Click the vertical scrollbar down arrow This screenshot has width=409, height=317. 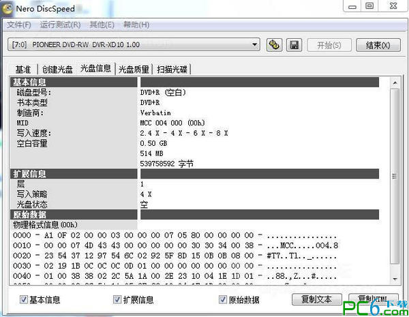point(393,278)
